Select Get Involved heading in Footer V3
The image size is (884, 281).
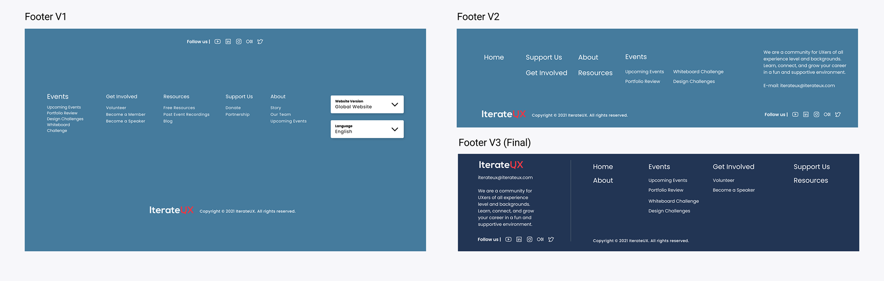click(733, 166)
